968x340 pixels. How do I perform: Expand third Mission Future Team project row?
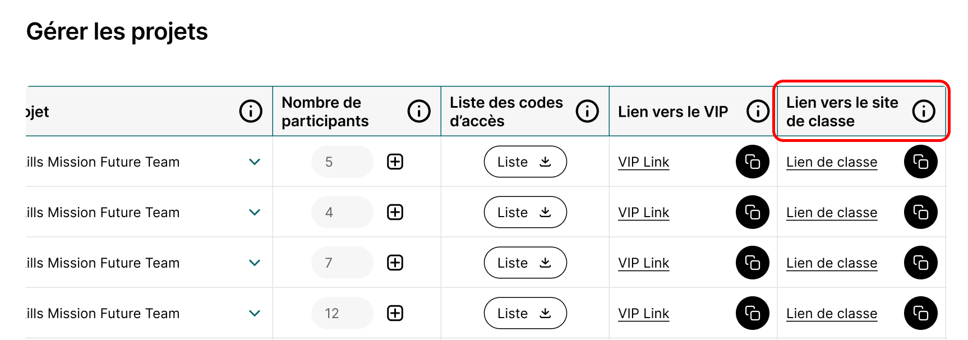coord(255,263)
